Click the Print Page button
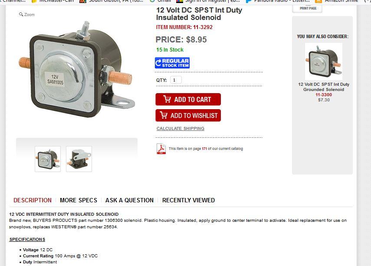The image size is (371, 266). [x=307, y=9]
